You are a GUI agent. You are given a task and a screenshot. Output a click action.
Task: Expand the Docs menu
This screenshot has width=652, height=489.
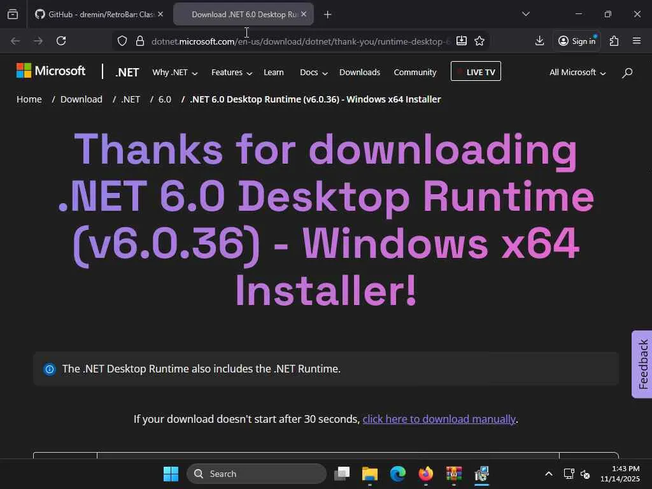coord(314,73)
